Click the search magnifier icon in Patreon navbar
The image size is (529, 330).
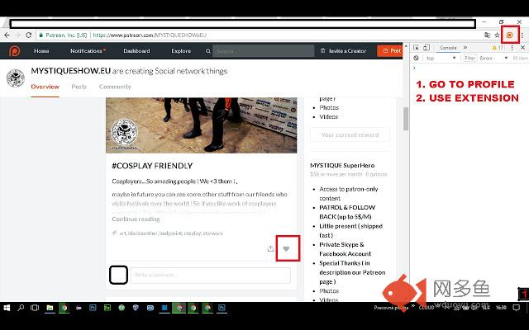coord(208,51)
